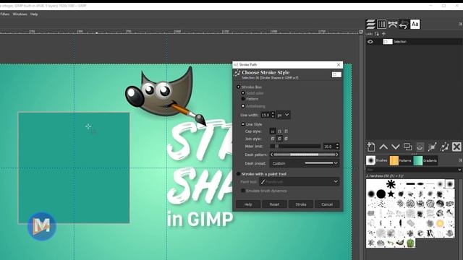The height and width of the screenshot is (260, 463).
Task: Select the Stroke line radio button
Action: [238, 87]
